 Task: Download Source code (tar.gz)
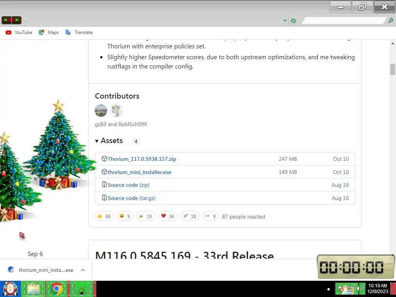[131, 198]
